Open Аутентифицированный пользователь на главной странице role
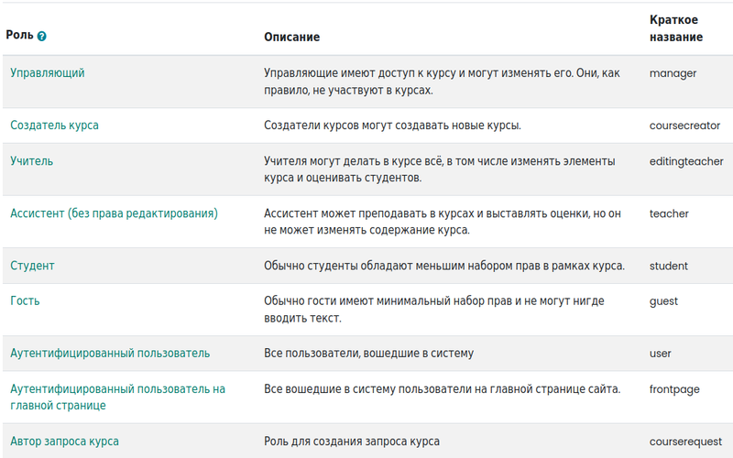Screen dimensions: 733x458 [117, 397]
